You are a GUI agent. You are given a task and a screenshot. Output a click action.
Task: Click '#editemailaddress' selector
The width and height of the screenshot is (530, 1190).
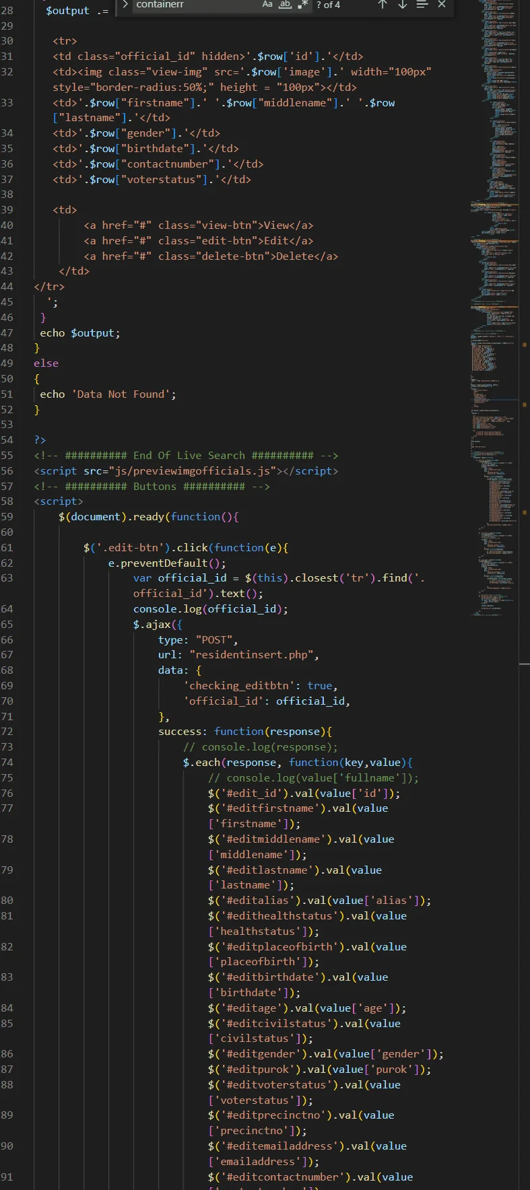[x=283, y=1146]
